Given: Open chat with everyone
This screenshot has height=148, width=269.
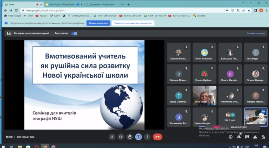Looking at the screenshot, I should 247,137.
